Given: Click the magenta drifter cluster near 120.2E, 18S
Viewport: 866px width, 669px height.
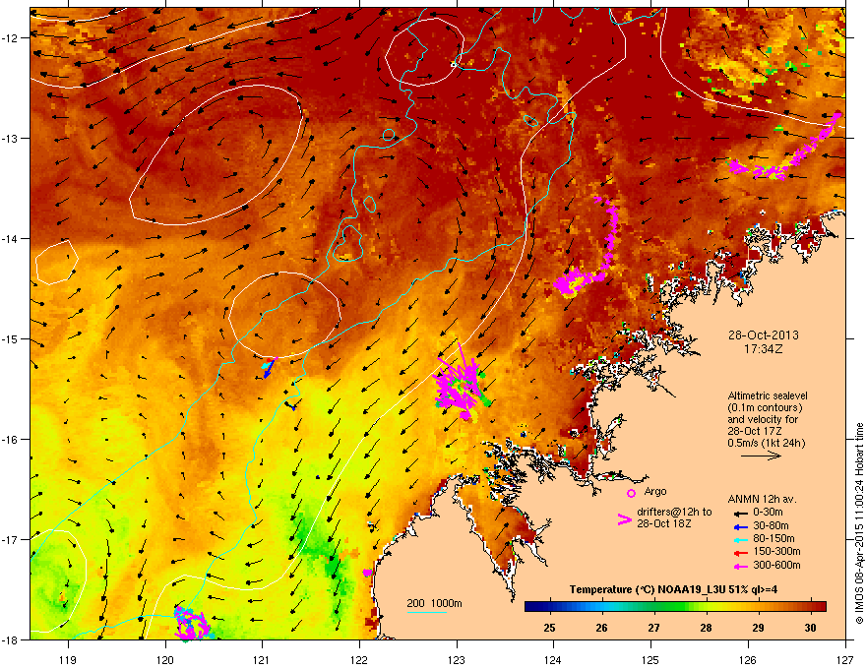Looking at the screenshot, I should (x=191, y=624).
